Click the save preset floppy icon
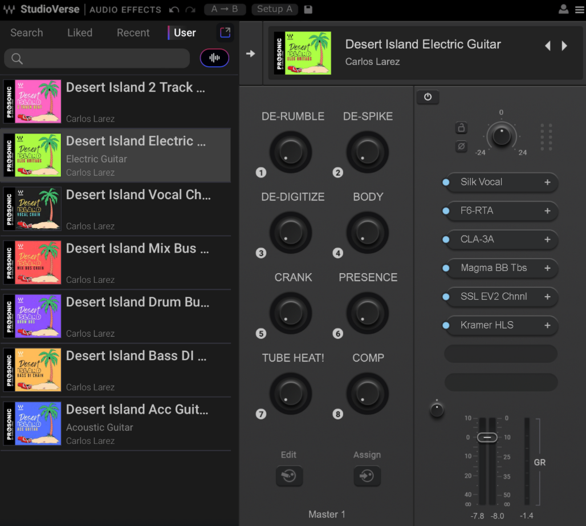 click(308, 10)
